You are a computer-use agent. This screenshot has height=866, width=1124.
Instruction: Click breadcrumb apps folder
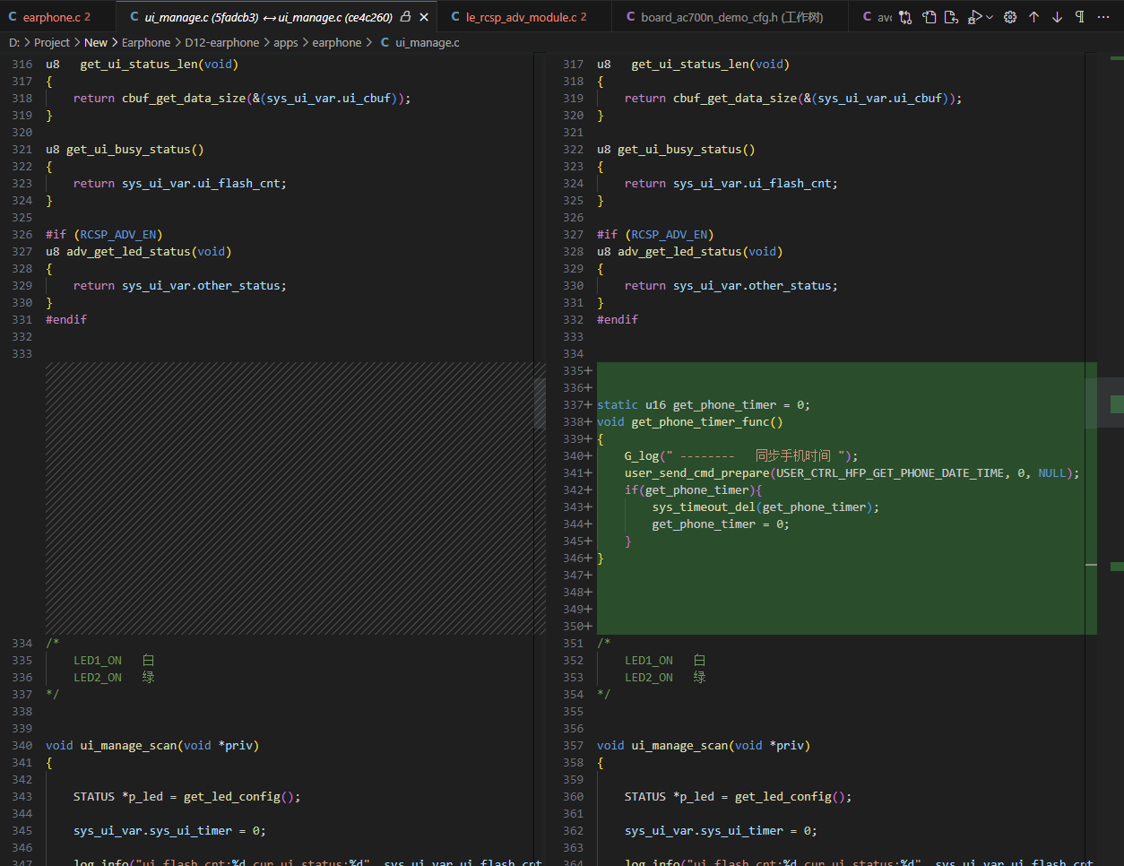pos(286,42)
